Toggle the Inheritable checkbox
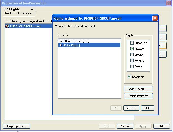173x132 pixels. pos(129,77)
